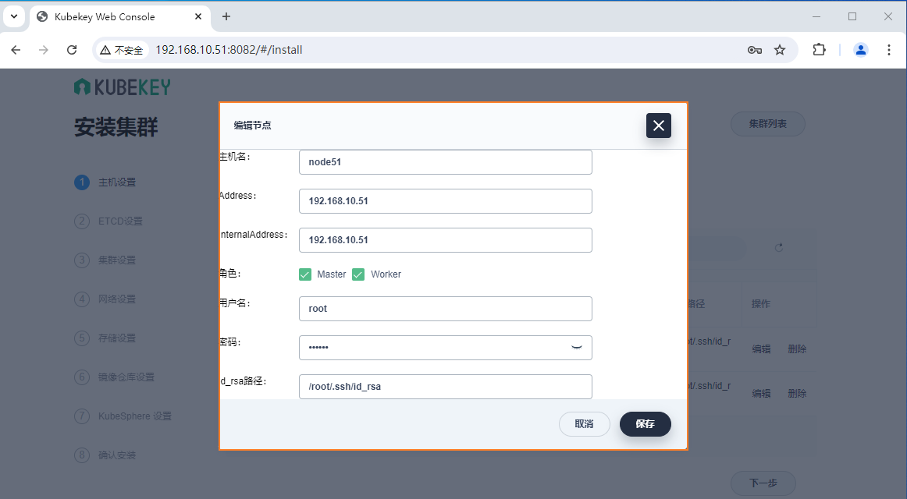Viewport: 907px width, 499px height.
Task: Select step 2 ETCD设置
Action: click(x=108, y=221)
